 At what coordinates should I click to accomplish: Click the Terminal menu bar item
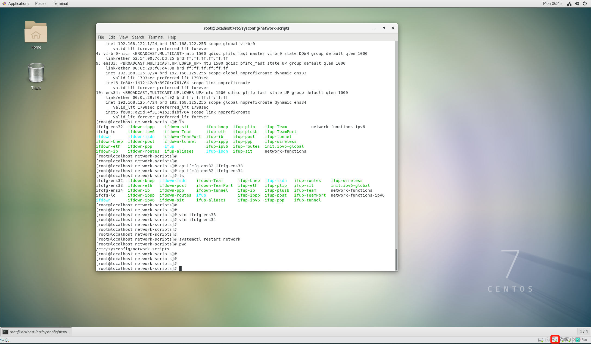(x=156, y=37)
